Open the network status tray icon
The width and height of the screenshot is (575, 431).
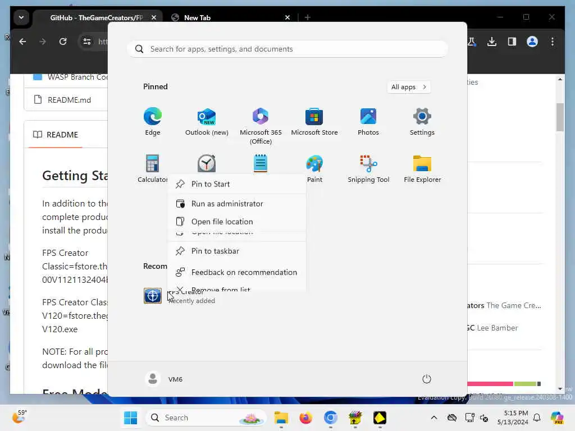coord(469,418)
